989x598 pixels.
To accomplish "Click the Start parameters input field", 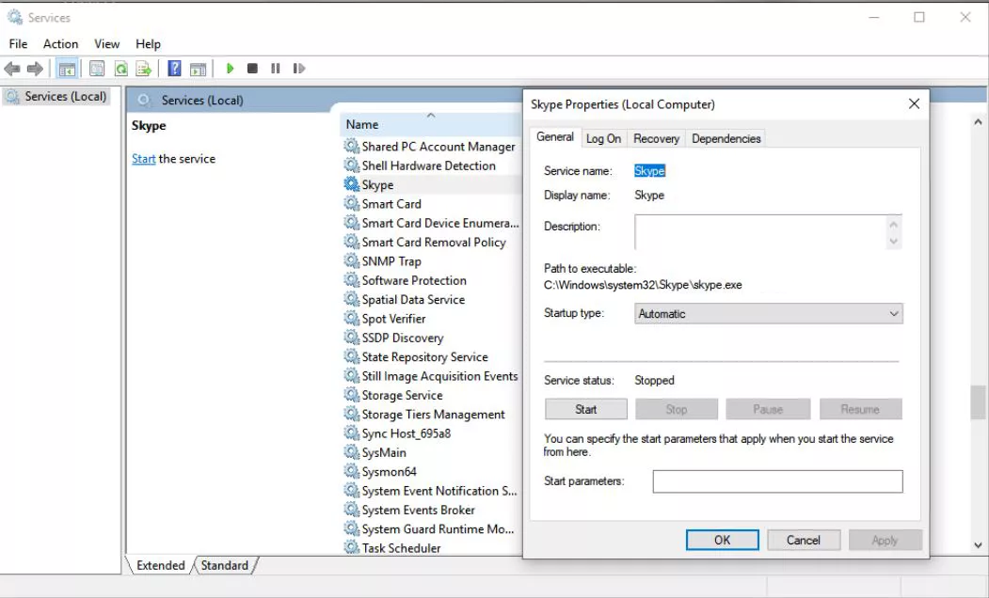I will tap(777, 481).
